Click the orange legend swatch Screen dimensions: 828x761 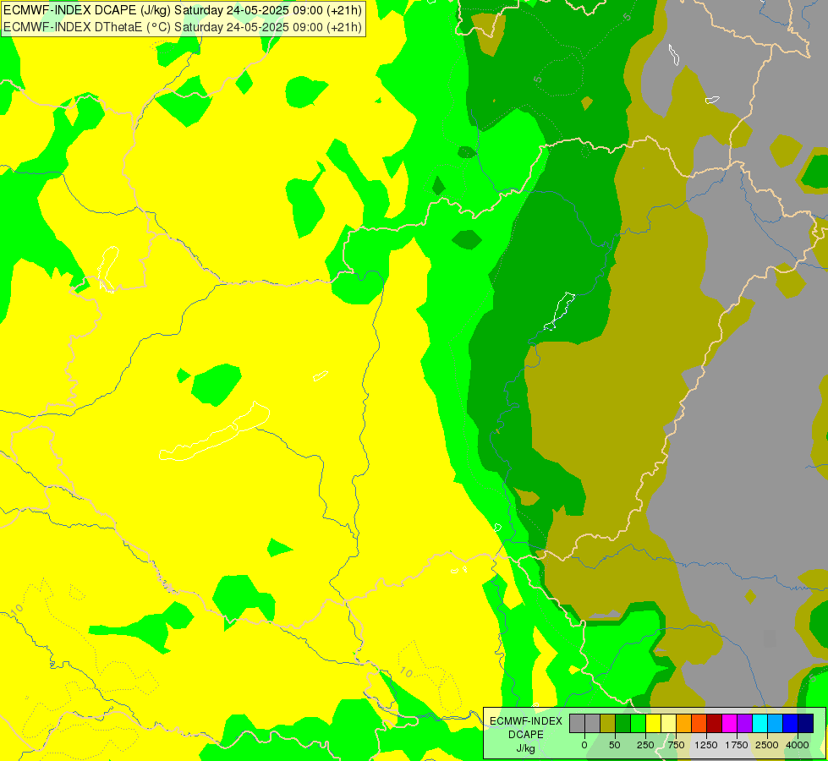click(684, 724)
